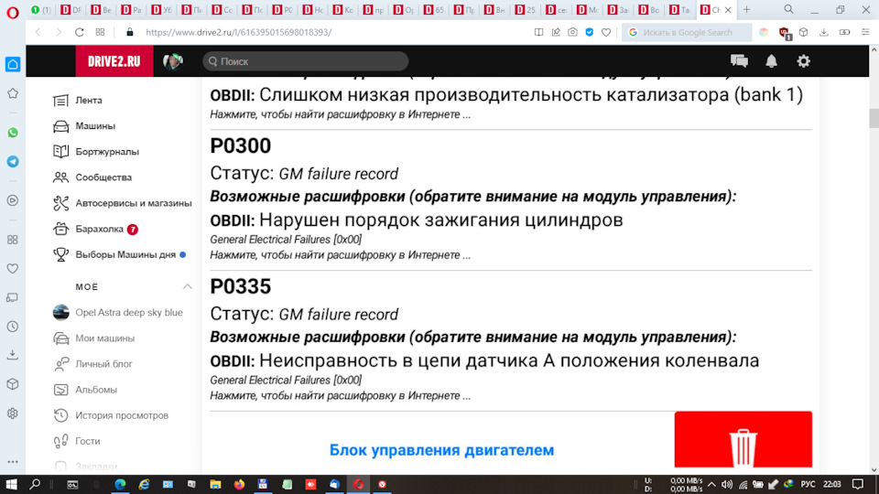The width and height of the screenshot is (879, 494).
Task: Click the DRIVE2.RU logo
Action: click(114, 61)
